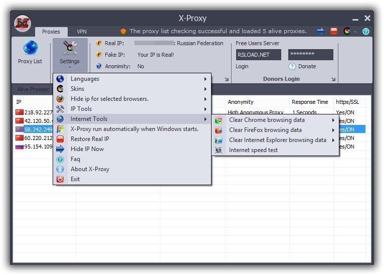This screenshot has width=384, height=275.
Task: Select Internet speed test menu item
Action: [276, 150]
